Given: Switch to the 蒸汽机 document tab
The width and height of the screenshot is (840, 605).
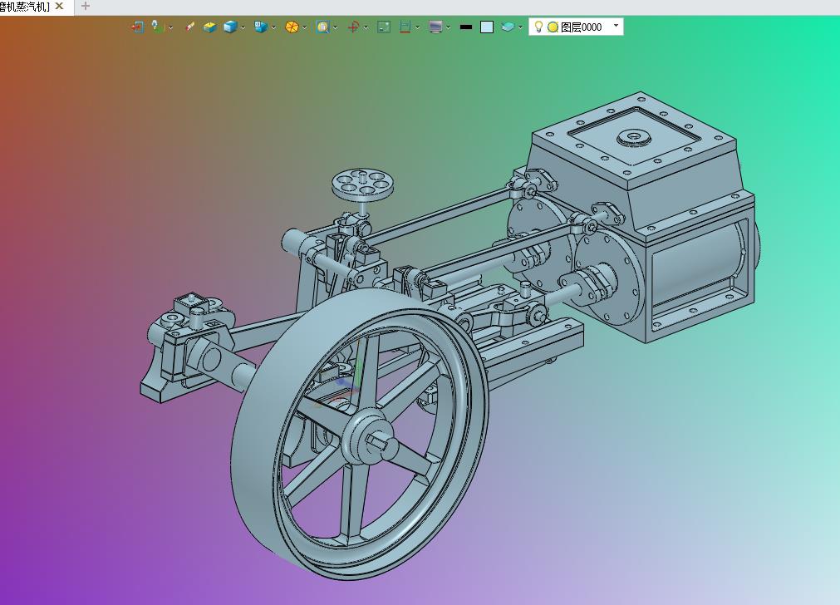Looking at the screenshot, I should tap(25, 7).
